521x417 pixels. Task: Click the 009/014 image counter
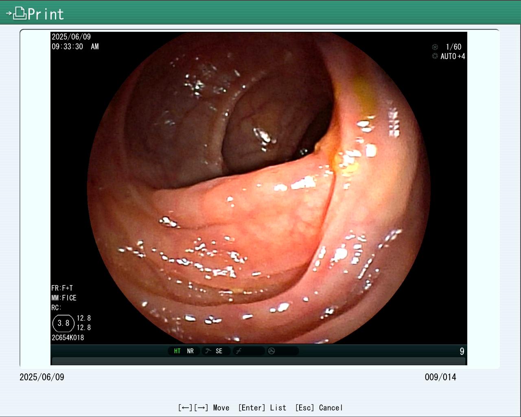tap(440, 377)
